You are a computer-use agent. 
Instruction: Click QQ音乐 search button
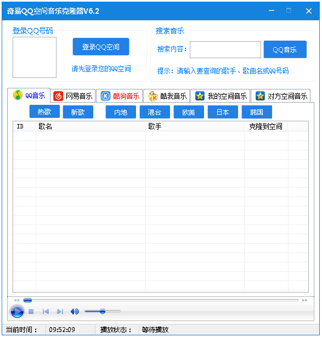pyautogui.click(x=285, y=49)
